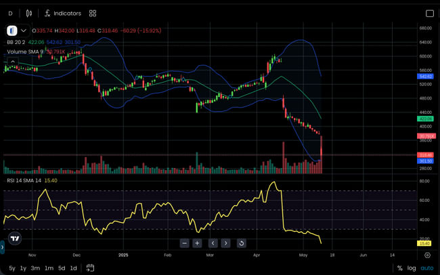The width and height of the screenshot is (440, 275).
Task: Toggle the log scale
Action: coord(412,268)
